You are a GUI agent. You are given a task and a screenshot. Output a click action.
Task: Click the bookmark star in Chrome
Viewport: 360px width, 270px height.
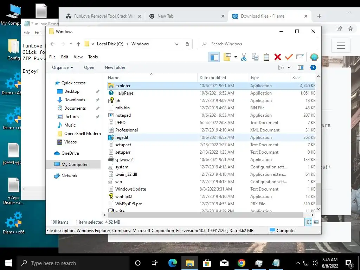(351, 28)
